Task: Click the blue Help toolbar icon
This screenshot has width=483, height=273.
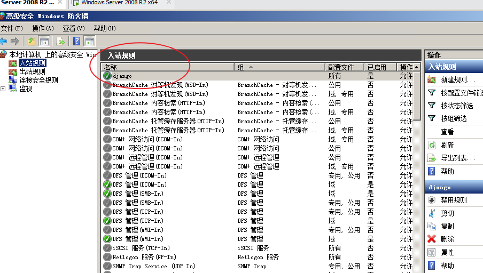Action: coord(77,41)
